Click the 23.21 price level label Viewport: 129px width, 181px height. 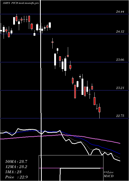tap(120, 88)
